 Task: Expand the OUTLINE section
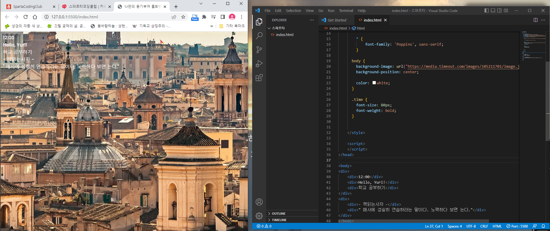coord(292,214)
